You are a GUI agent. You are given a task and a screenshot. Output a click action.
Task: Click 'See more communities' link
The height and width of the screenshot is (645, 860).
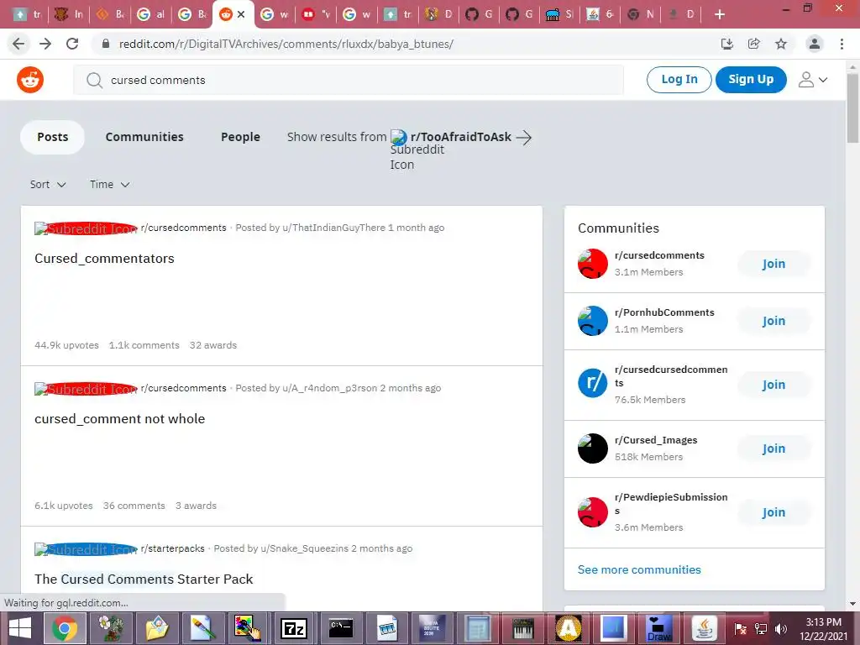click(639, 570)
